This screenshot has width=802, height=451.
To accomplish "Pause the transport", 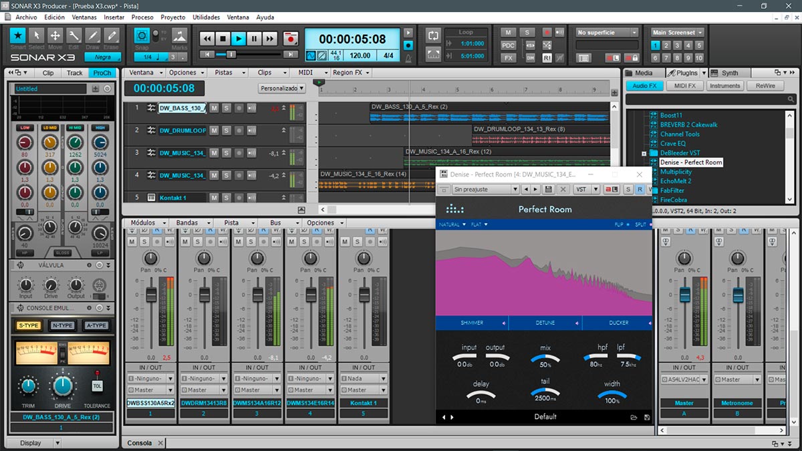I will click(x=254, y=39).
